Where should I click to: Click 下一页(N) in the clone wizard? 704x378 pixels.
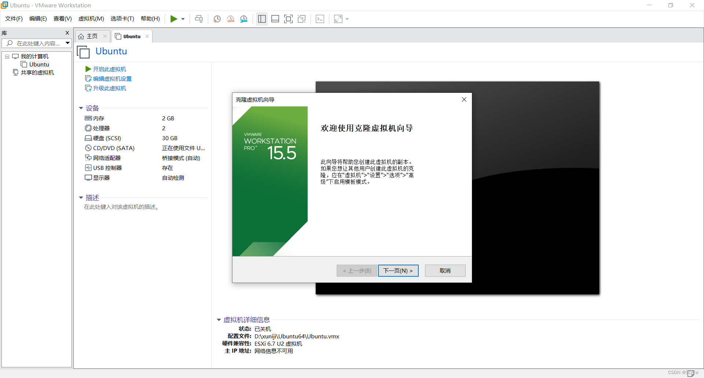pyautogui.click(x=398, y=271)
